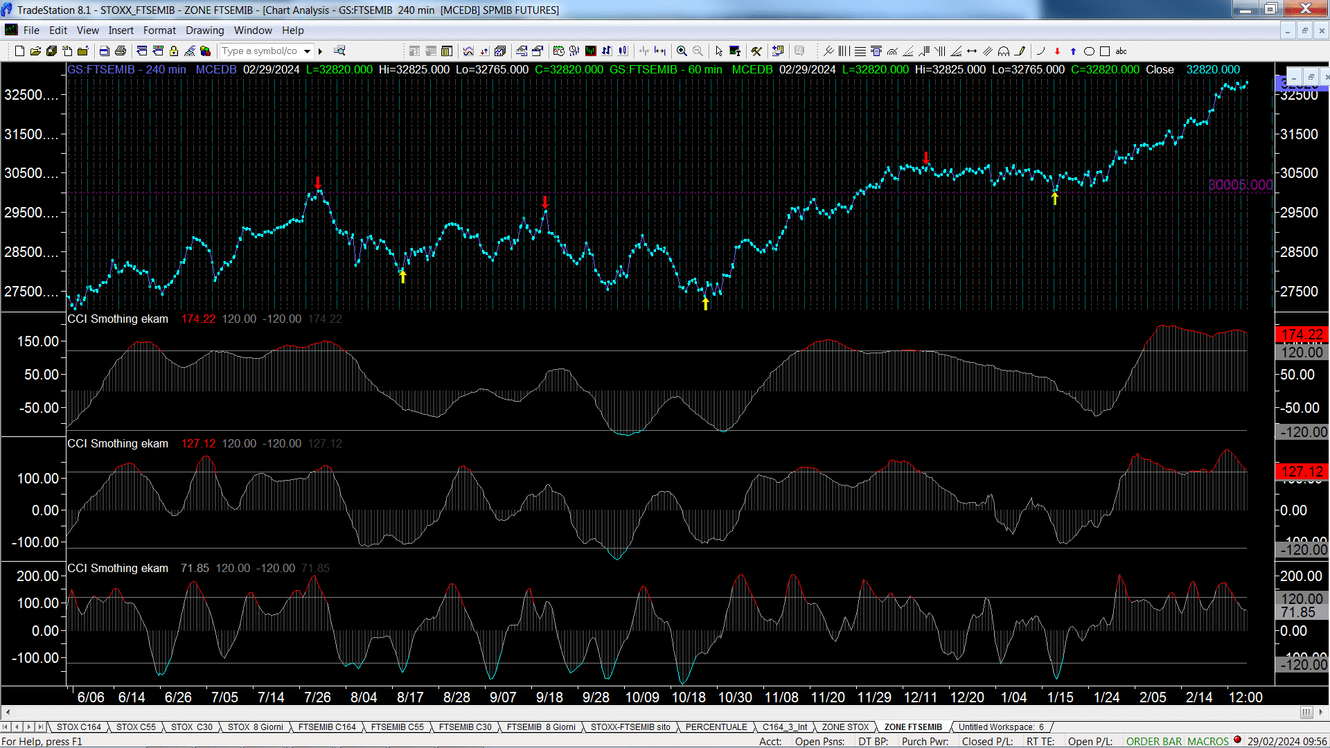Select the horizontal lines drawing tool

[x=860, y=51]
